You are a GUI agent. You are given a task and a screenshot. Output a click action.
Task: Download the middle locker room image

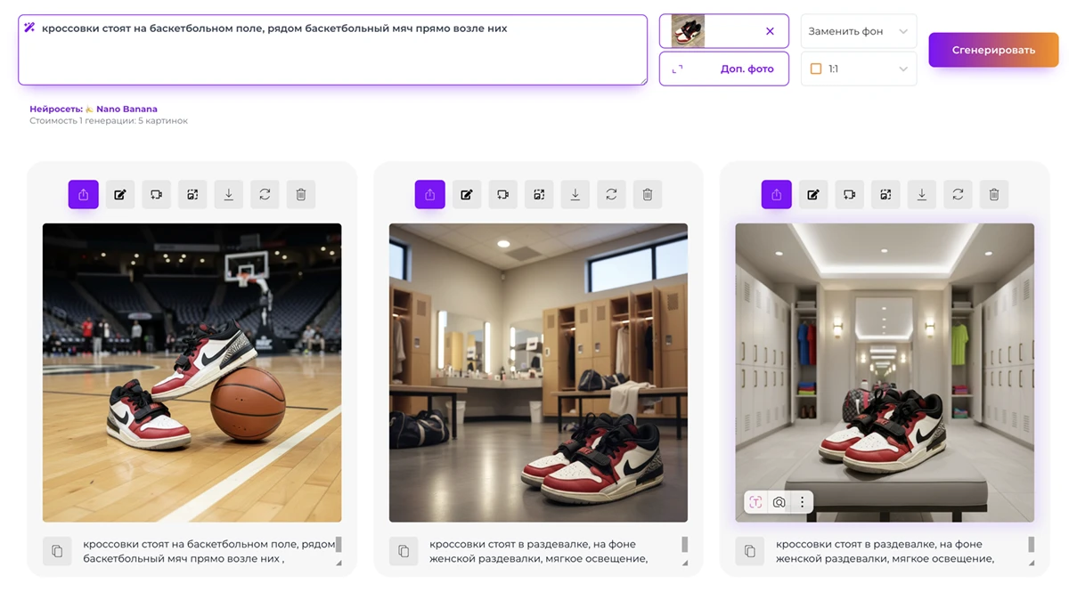tap(575, 194)
